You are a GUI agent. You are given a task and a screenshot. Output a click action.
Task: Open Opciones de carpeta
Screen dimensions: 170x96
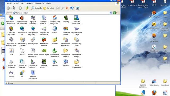(x=66, y=53)
